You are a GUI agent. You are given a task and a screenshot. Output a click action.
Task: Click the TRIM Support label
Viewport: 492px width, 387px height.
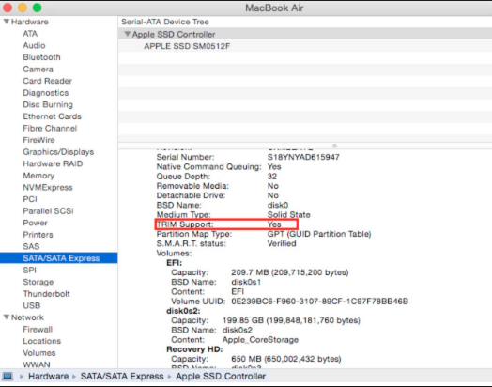pos(185,224)
